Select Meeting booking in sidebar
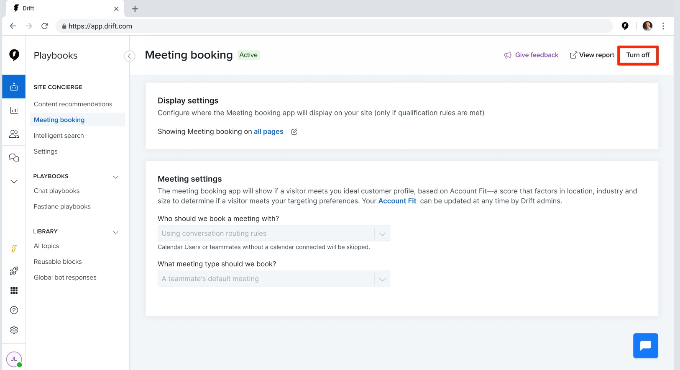 [77, 120]
